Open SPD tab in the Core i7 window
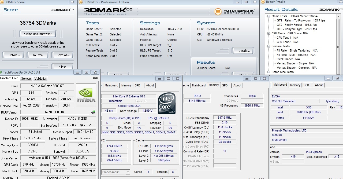The height and width of the screenshot is (179, 343). (x=137, y=85)
